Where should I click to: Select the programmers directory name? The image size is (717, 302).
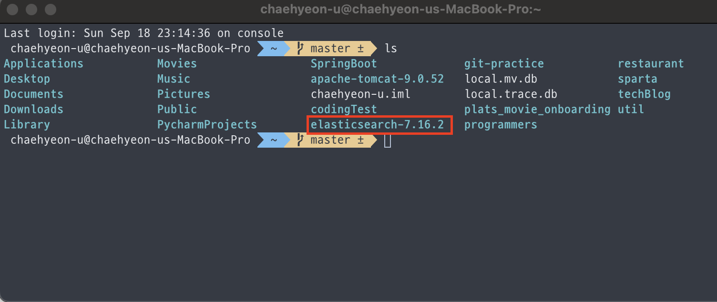tap(501, 125)
